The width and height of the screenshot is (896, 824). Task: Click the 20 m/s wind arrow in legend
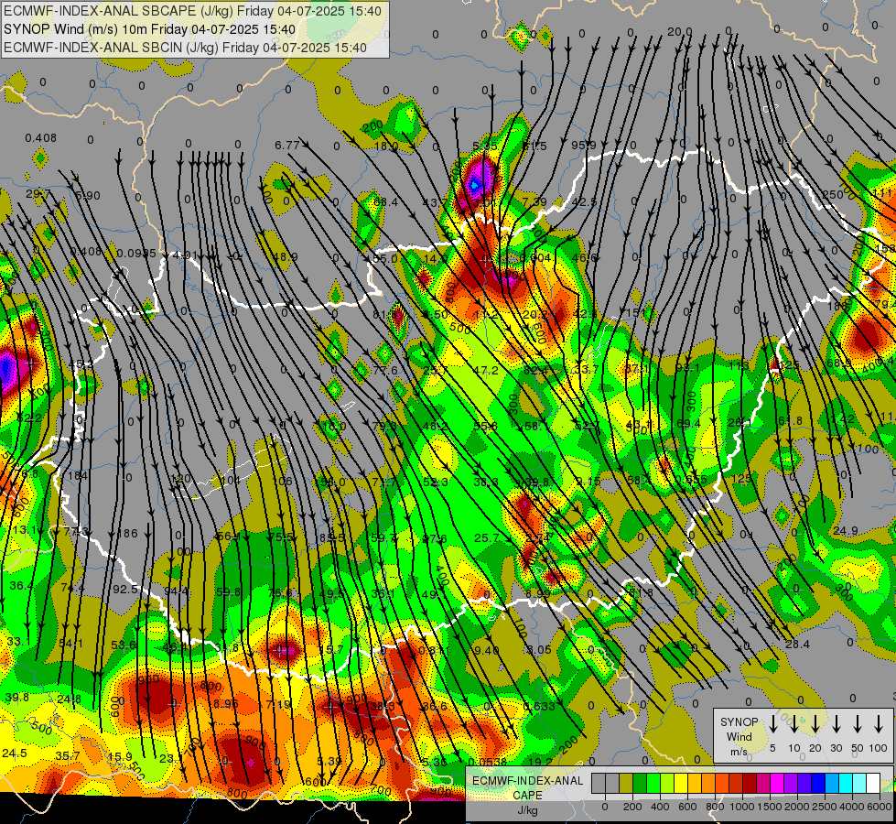click(815, 722)
